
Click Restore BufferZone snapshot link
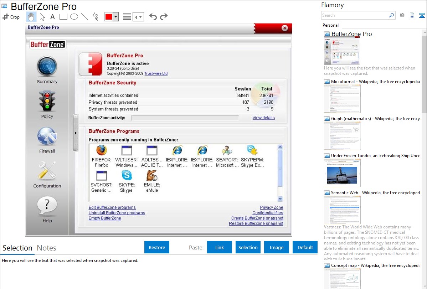point(256,224)
